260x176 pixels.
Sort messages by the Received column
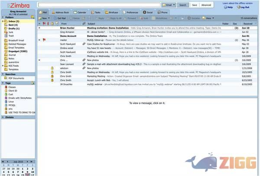click(x=249, y=23)
